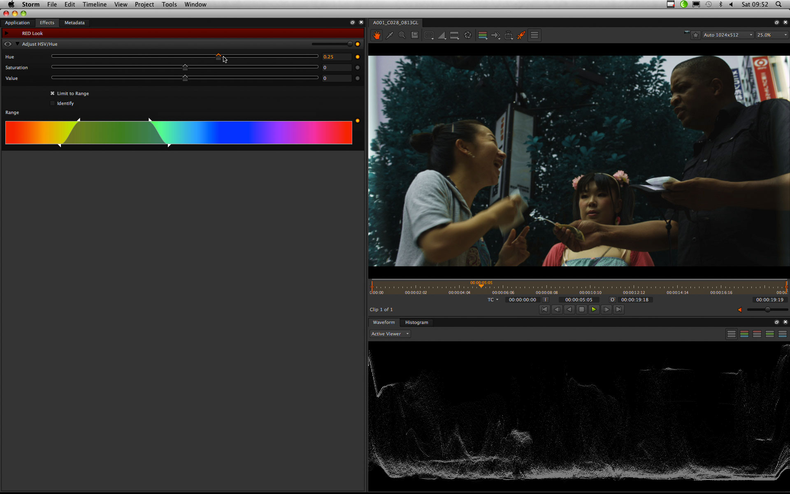Screen dimensions: 790x494
Task: Mute audio with the speaker icon
Action: [740, 310]
